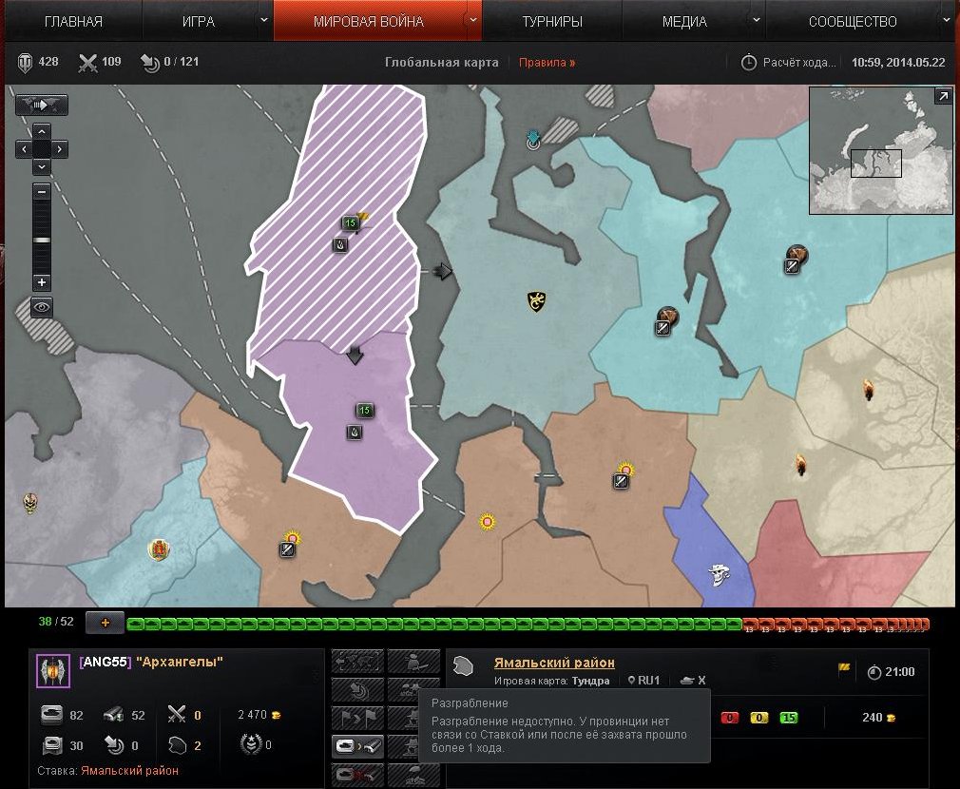The image size is (960, 789).
Task: Click the landing action button
Action: pos(357,690)
